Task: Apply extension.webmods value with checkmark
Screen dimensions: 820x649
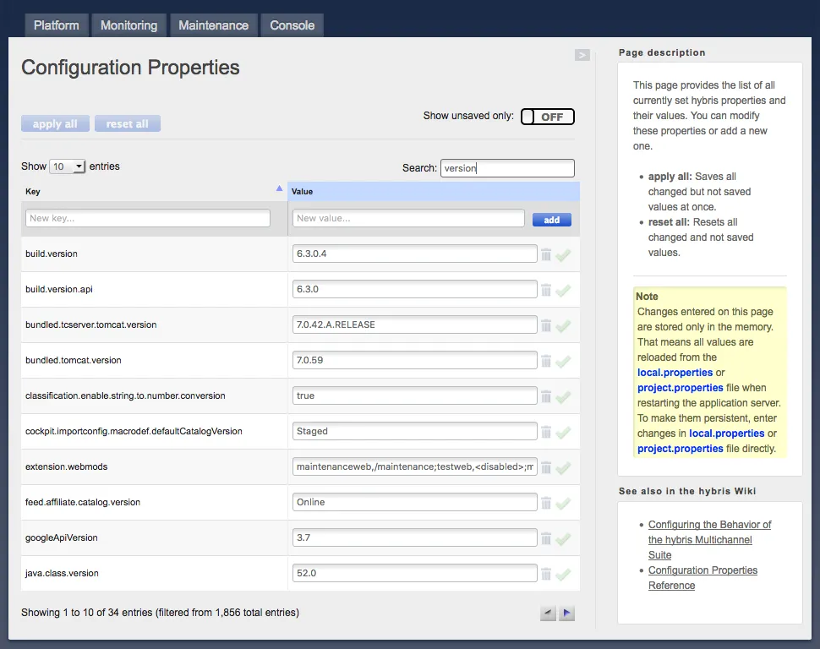Action: click(x=563, y=468)
